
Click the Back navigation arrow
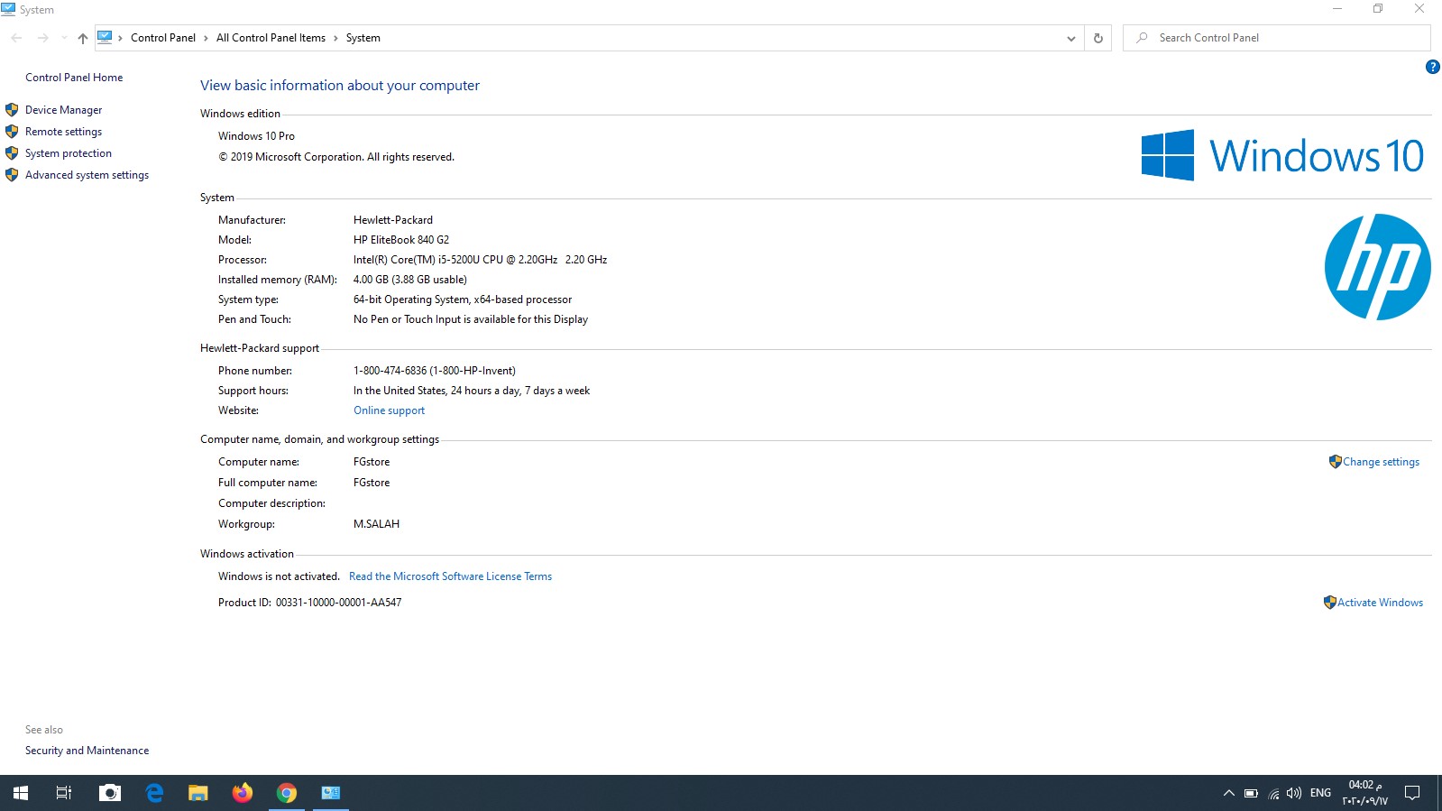(16, 38)
